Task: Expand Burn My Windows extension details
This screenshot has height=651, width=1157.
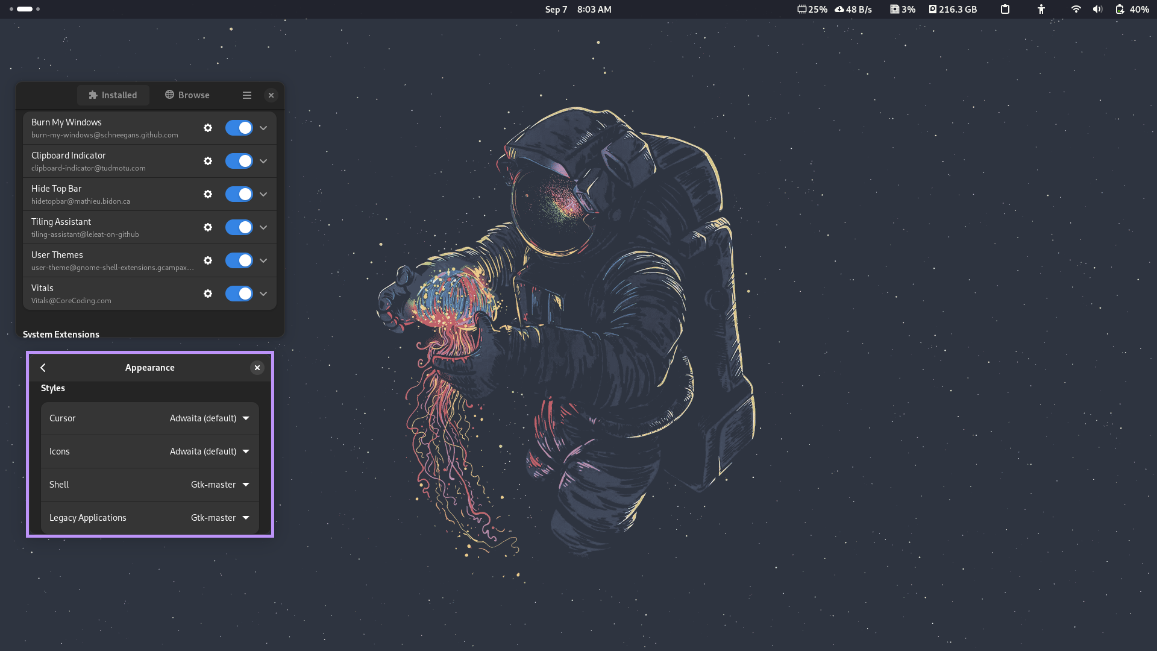Action: coord(263,128)
